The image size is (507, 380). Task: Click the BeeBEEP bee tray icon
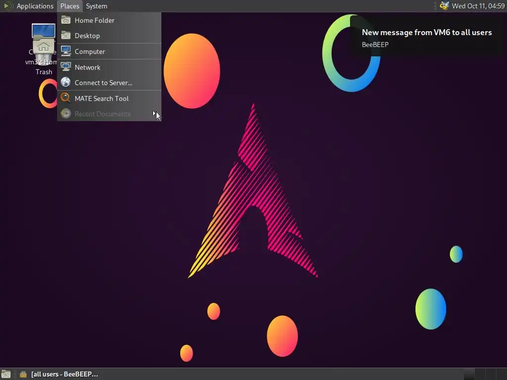coord(445,5)
